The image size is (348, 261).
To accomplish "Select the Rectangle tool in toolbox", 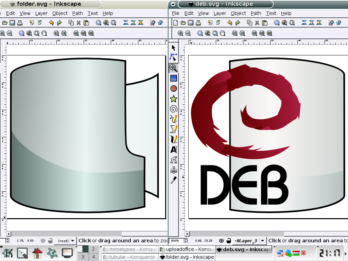I will point(174,78).
